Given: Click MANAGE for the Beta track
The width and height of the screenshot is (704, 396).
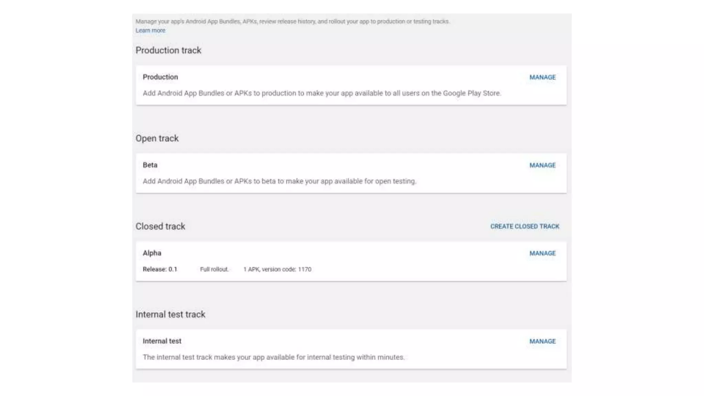Looking at the screenshot, I should 542,165.
